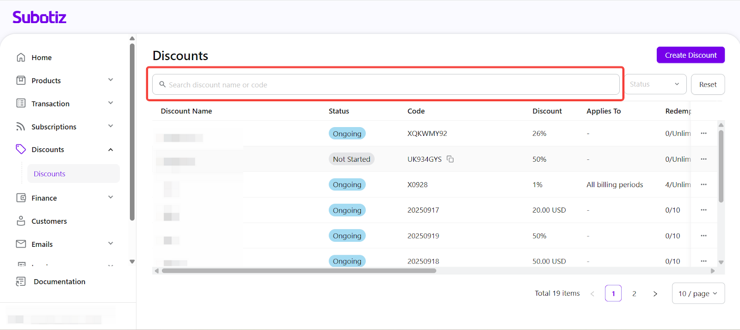Collapse the Discounts menu section
Screen dimensions: 740x330
click(x=111, y=150)
